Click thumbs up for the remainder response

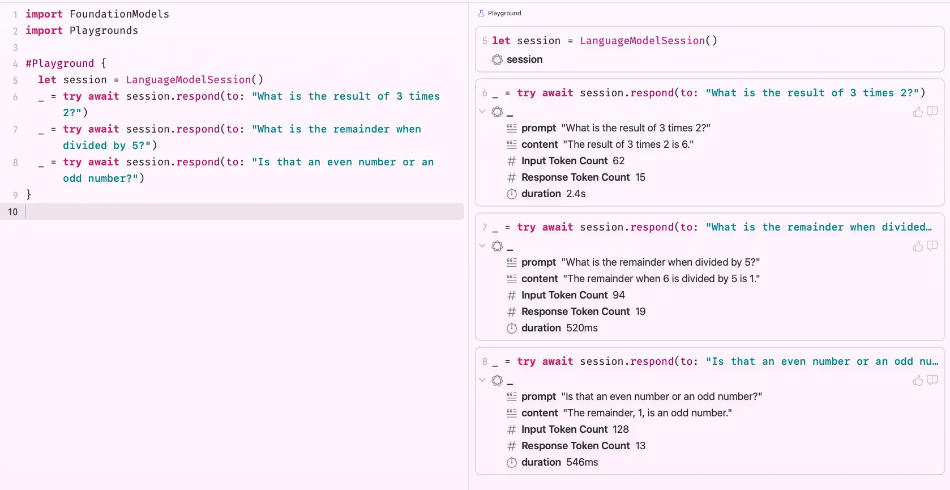(918, 246)
